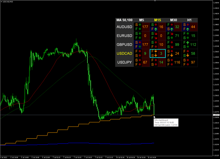Image resolution: width=220 pixels, height=159 pixels.
Task: Click value 71 in EURUSD M30 cell
Action: pos(177,36)
